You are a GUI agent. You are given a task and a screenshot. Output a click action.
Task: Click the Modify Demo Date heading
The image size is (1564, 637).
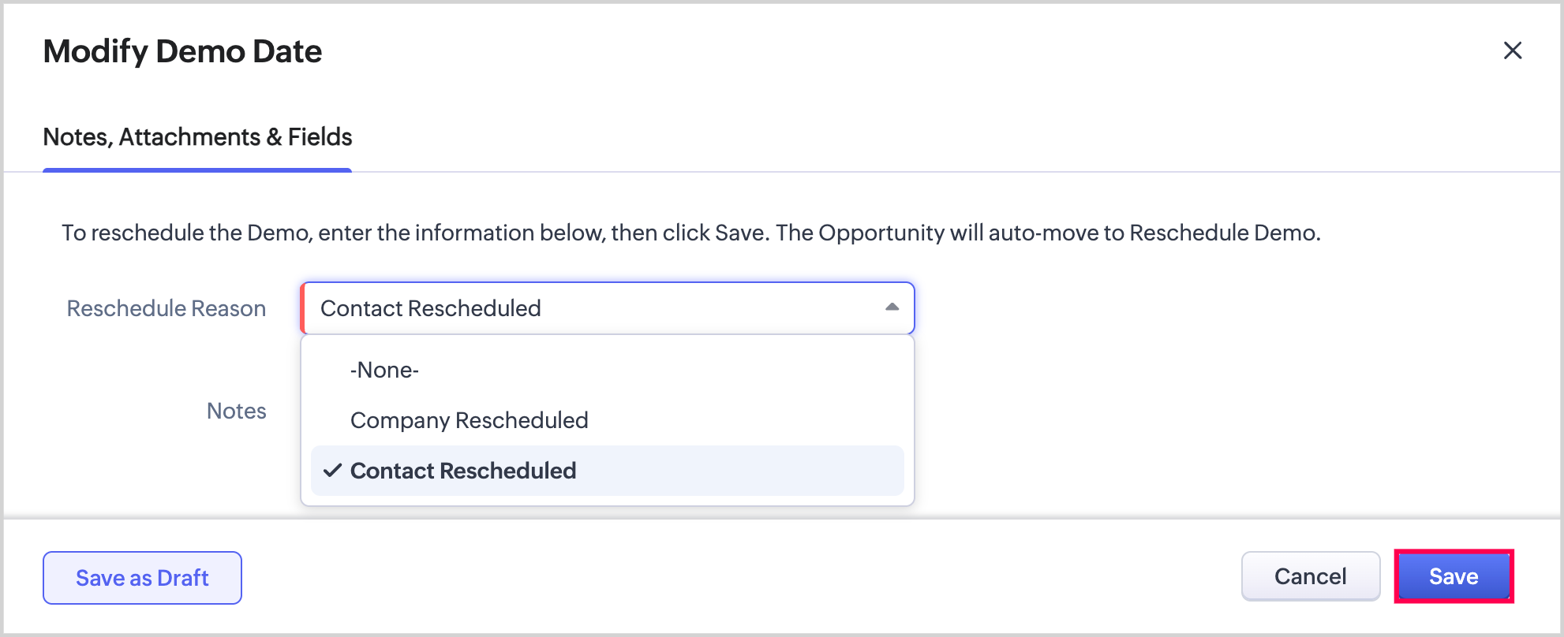point(182,51)
